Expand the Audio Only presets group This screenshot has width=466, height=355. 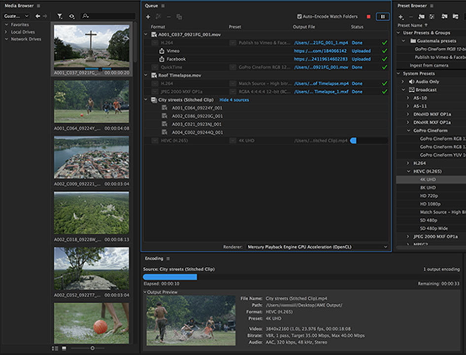(x=403, y=81)
